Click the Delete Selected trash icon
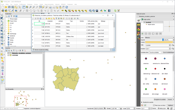 tap(41, 11)
